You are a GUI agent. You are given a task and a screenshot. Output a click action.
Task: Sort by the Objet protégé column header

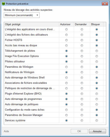pyautogui.click(x=31, y=24)
